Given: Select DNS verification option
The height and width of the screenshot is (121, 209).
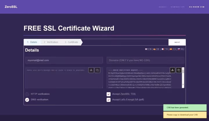Looking at the screenshot, I should [27, 100].
